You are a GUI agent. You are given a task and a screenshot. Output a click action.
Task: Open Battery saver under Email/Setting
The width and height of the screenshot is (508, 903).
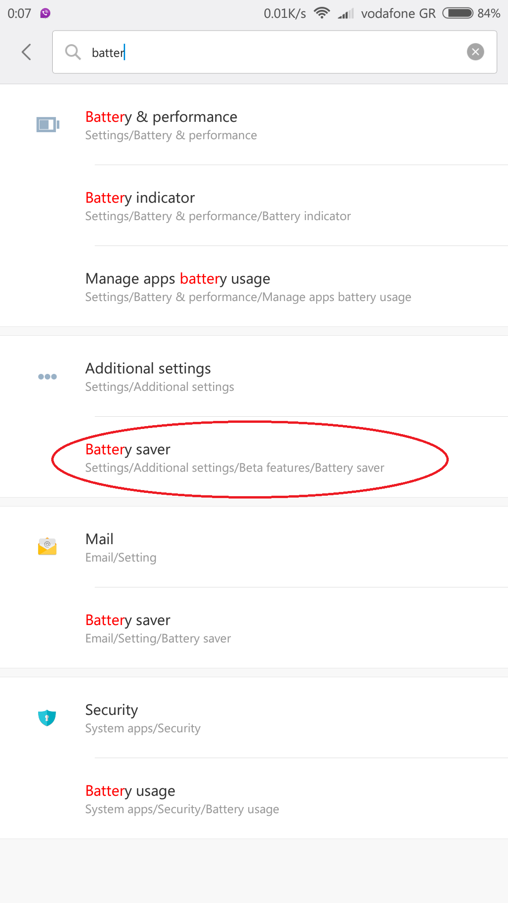click(x=254, y=628)
